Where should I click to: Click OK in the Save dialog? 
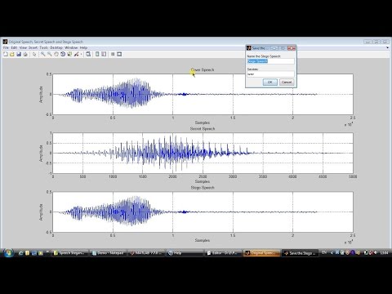(x=270, y=82)
